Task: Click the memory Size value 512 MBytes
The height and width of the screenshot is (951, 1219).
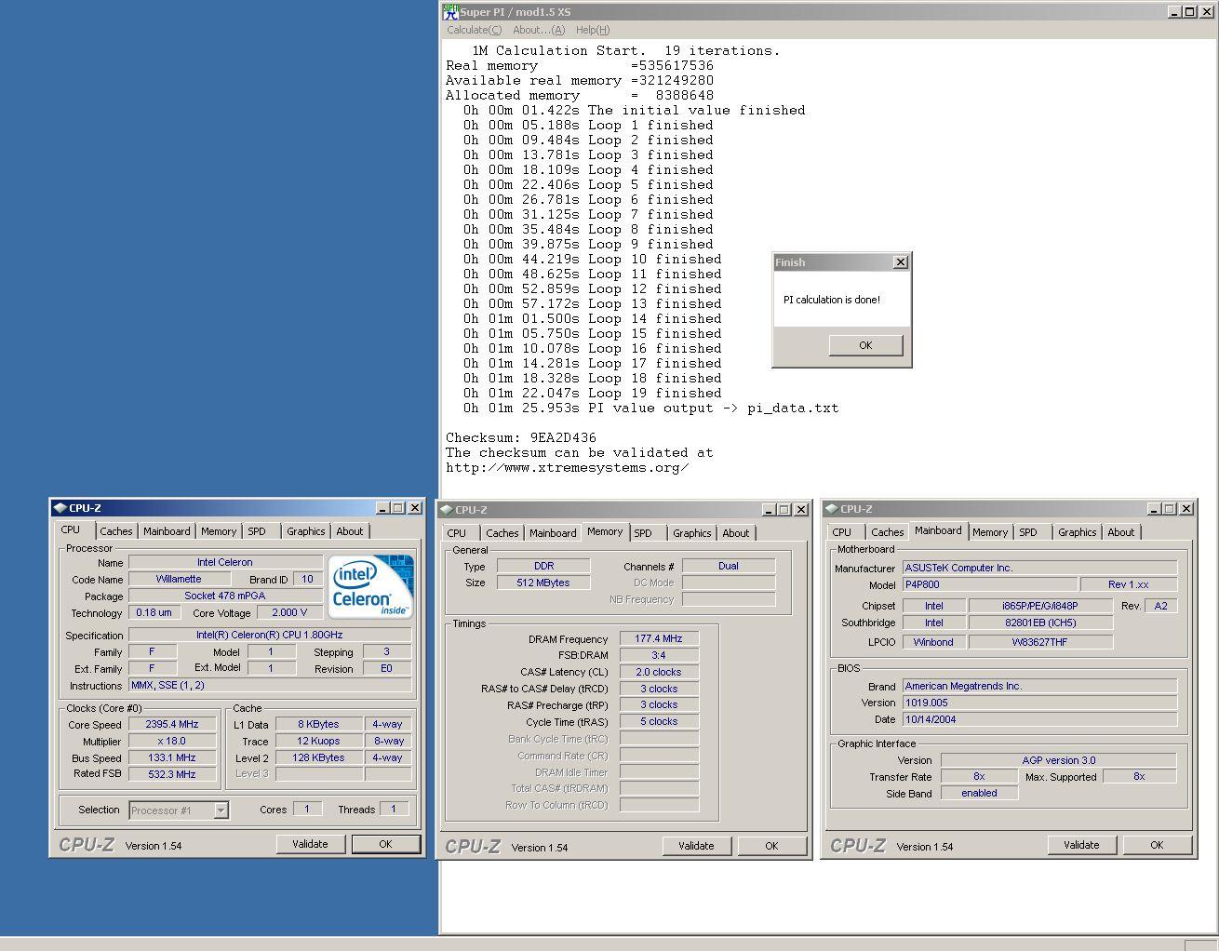Action: click(543, 583)
